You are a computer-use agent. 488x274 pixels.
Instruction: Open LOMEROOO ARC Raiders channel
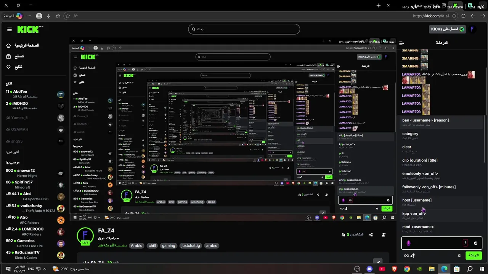point(35,232)
